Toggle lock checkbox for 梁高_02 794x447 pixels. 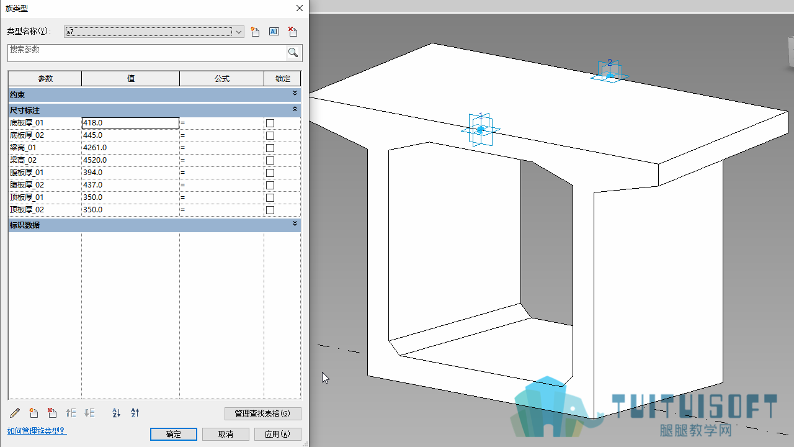[270, 160]
